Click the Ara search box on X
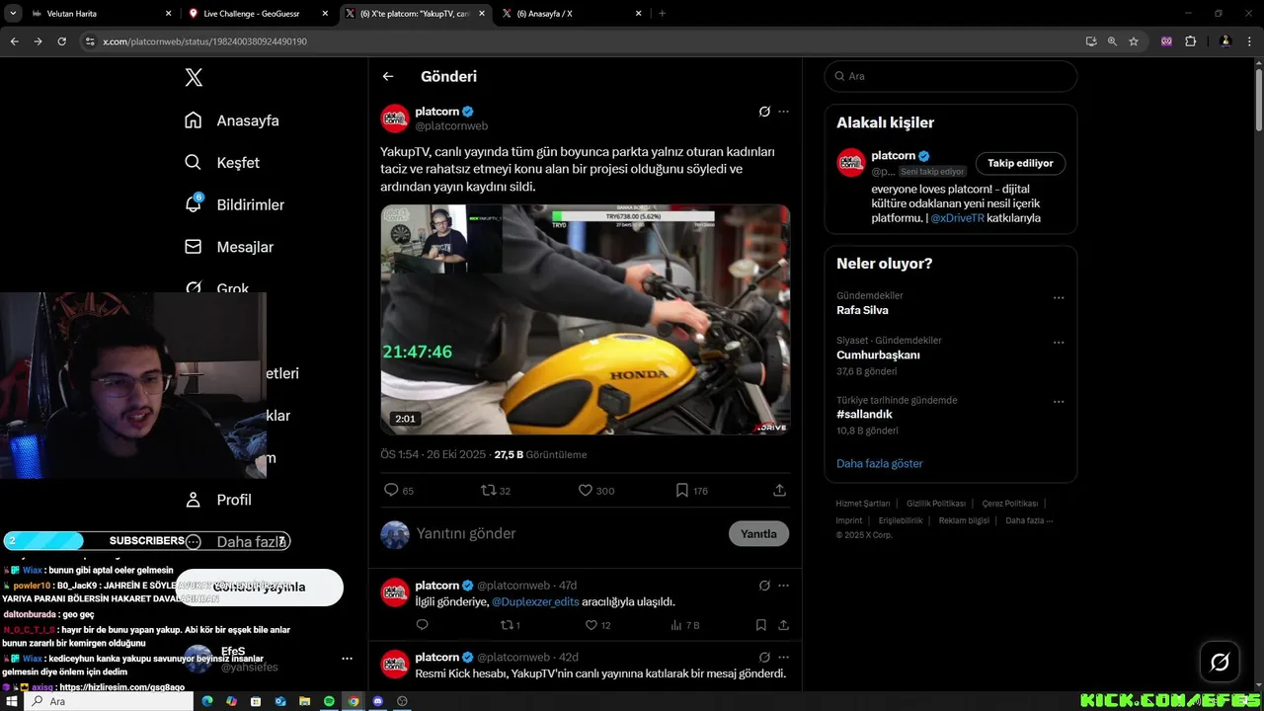This screenshot has width=1264, height=711. click(951, 76)
